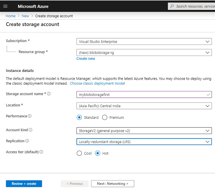Open the Replication dropdown
This screenshot has width=215, height=191.
pos(144,142)
